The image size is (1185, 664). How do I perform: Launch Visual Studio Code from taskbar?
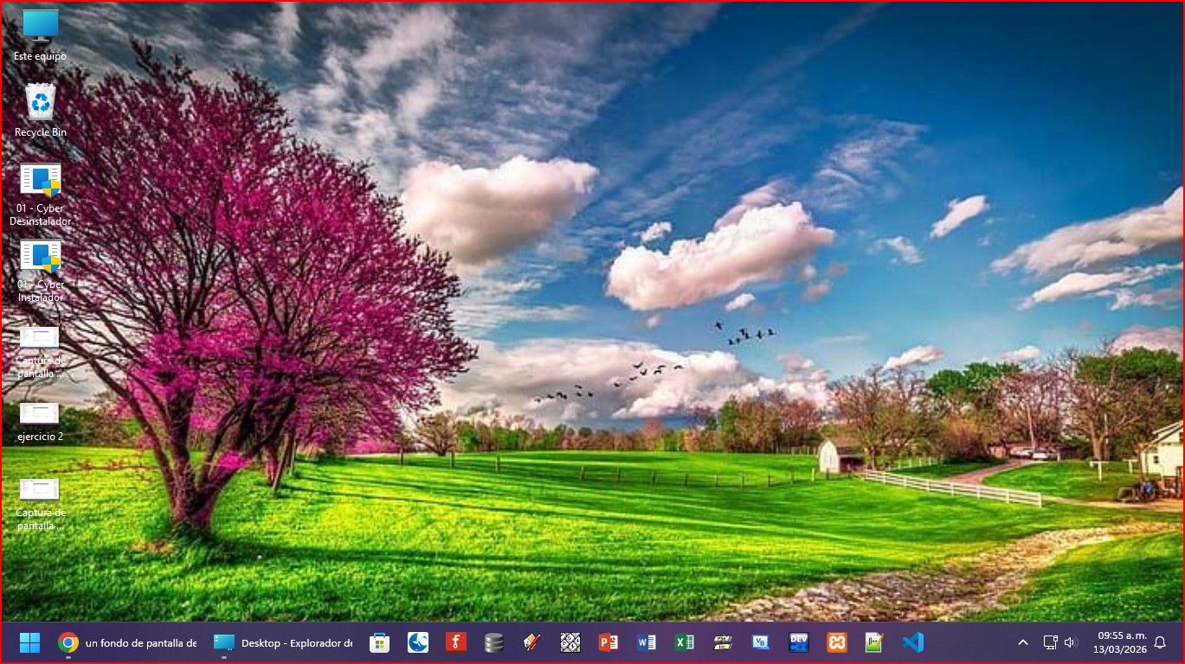912,642
